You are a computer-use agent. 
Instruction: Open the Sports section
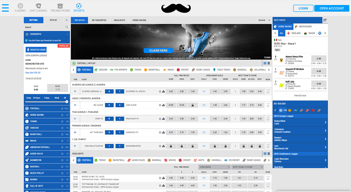tap(79, 8)
